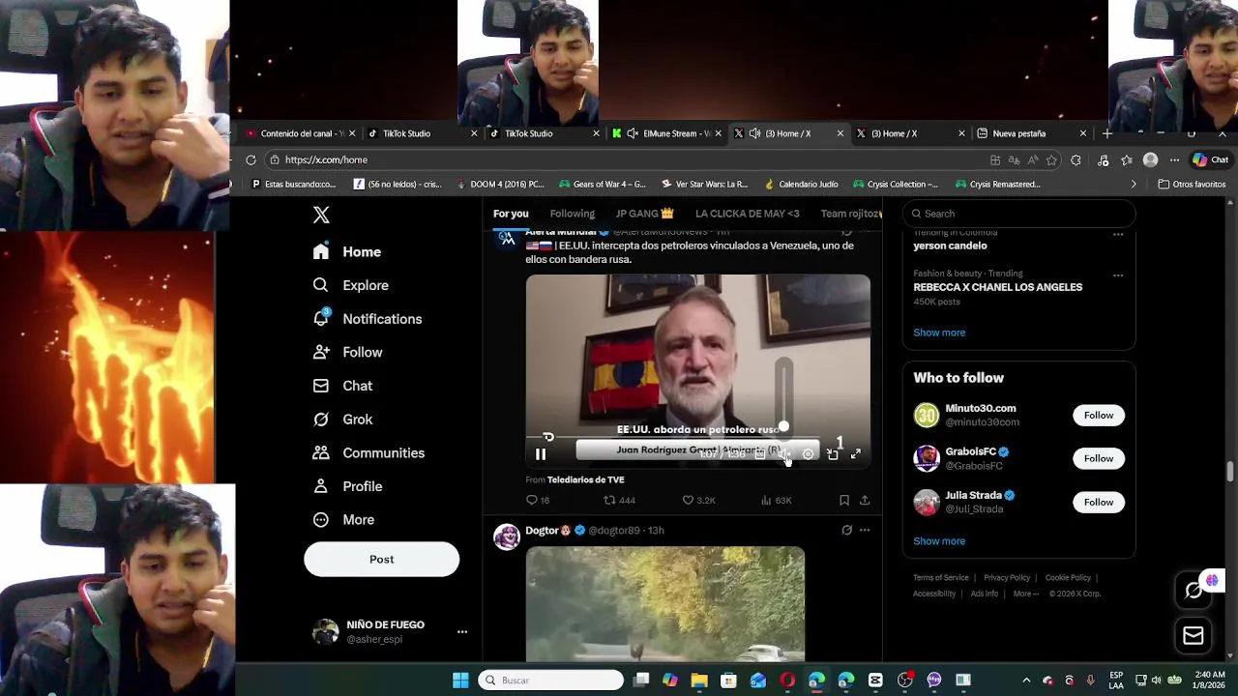Viewport: 1238px width, 696px height.
Task: Open File Explorer from taskbar
Action: [699, 681]
